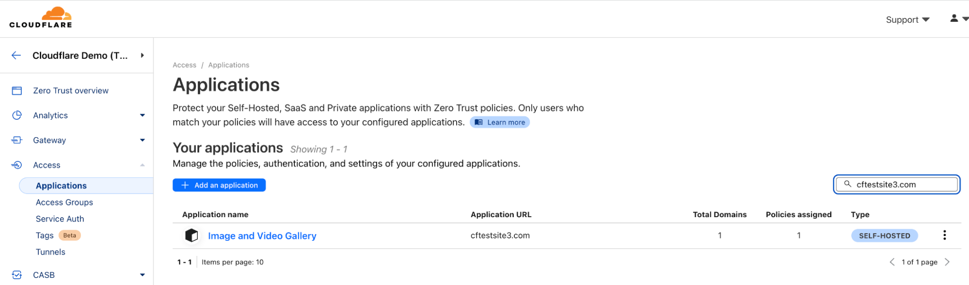This screenshot has height=285, width=969.
Task: Go to Service Auth page
Action: click(60, 219)
